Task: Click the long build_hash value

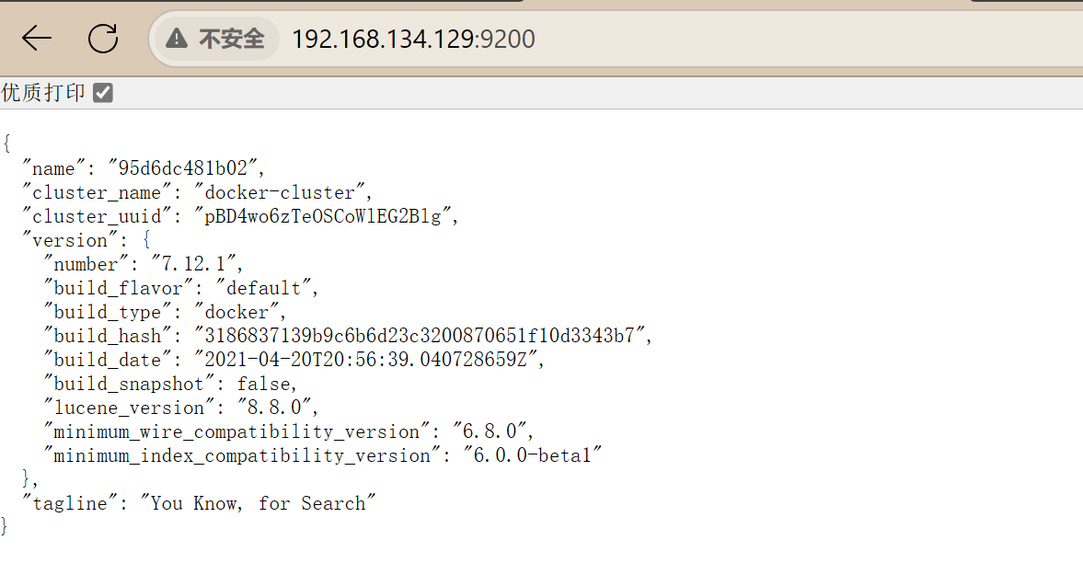Action: tap(420, 336)
